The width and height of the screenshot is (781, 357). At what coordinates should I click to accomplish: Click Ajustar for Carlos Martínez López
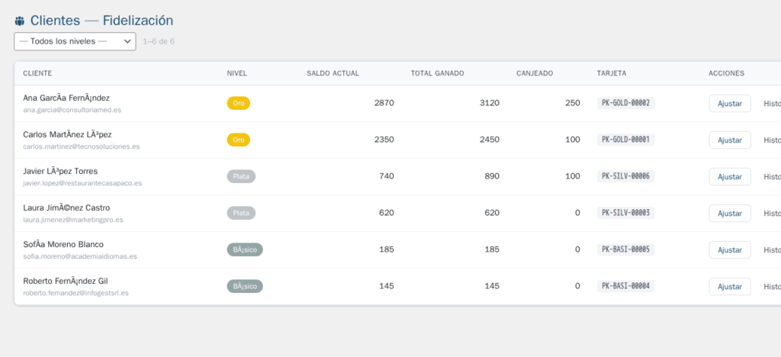(730, 140)
